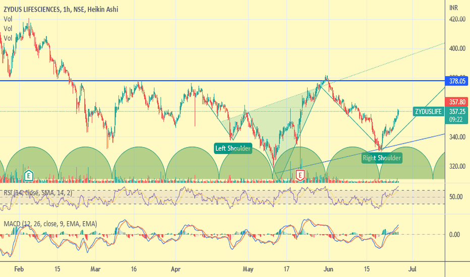Click the Jul date on time axis

coord(413,269)
